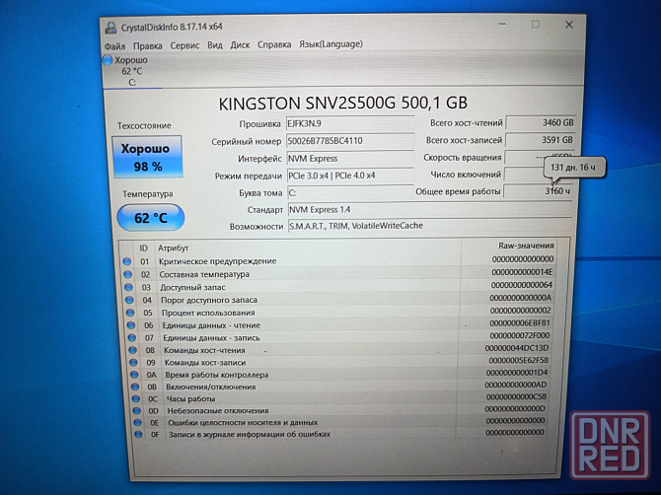Click the status circle beside Небезопасные отключения
The height and width of the screenshot is (495, 661).
126,410
